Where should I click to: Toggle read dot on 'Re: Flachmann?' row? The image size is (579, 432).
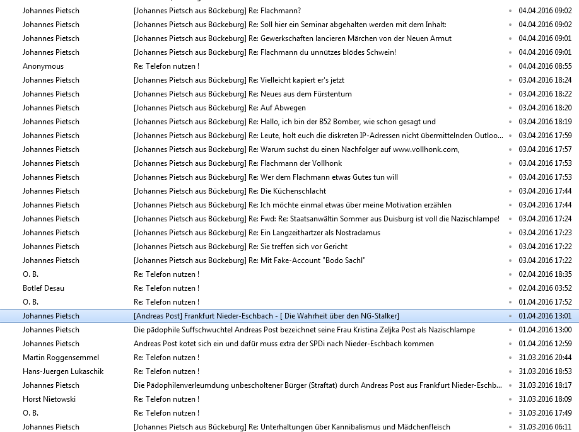[x=510, y=11]
